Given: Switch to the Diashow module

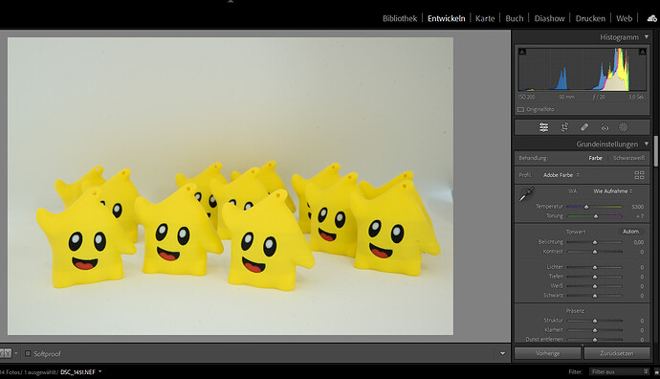Looking at the screenshot, I should [549, 18].
